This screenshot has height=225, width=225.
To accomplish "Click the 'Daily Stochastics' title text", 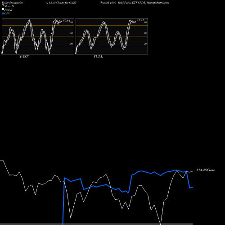I will pos(12,3).
